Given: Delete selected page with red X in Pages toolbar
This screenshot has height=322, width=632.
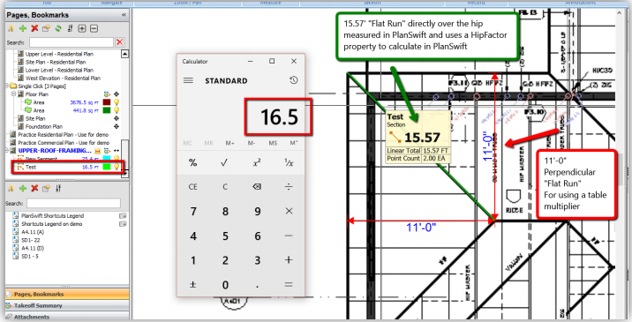Looking at the screenshot, I should point(34,28).
